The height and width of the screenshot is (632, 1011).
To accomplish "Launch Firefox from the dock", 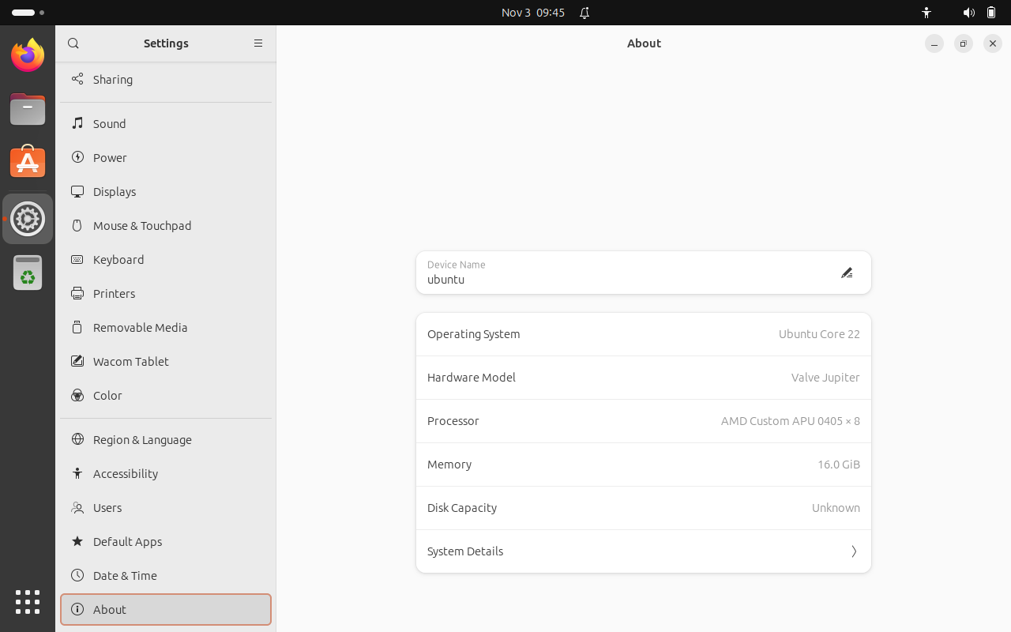I will point(28,55).
